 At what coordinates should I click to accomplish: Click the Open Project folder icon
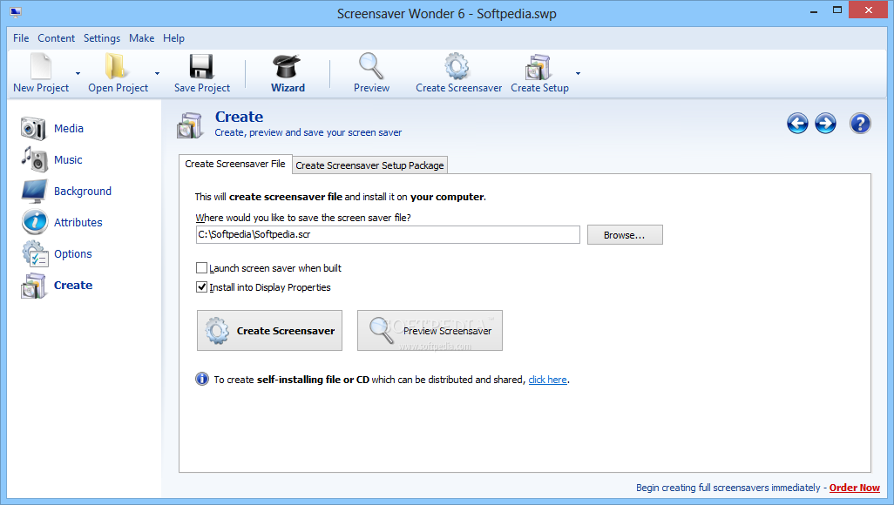[x=116, y=66]
